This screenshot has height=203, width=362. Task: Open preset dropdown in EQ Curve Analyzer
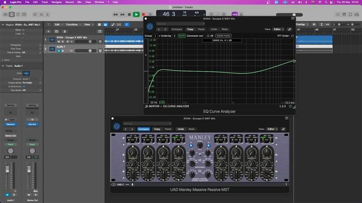click(180, 24)
